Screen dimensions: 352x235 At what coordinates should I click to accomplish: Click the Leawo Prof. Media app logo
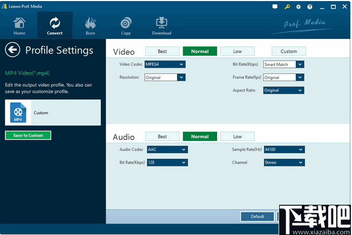[4, 6]
